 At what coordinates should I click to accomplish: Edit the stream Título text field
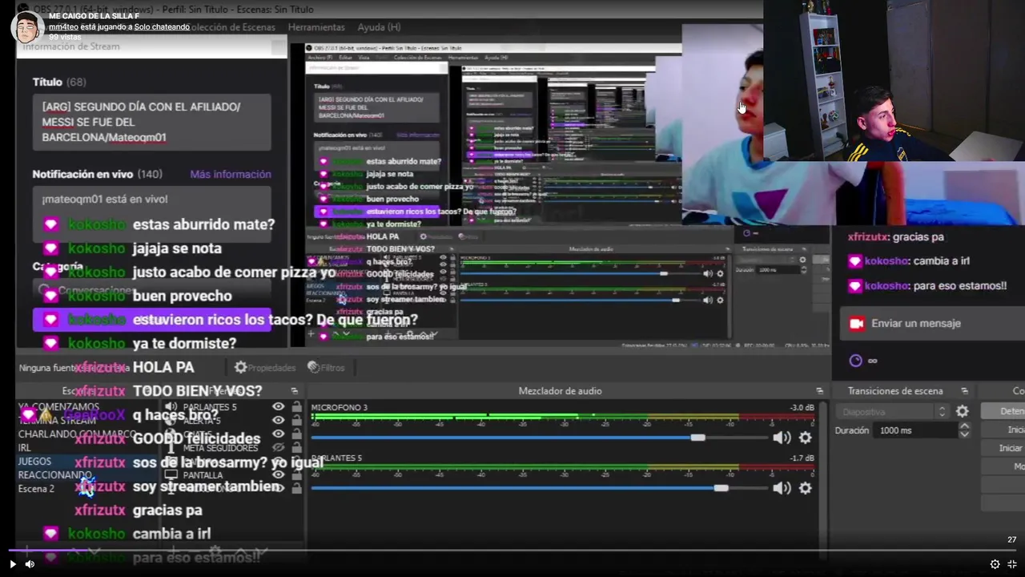[152, 122]
